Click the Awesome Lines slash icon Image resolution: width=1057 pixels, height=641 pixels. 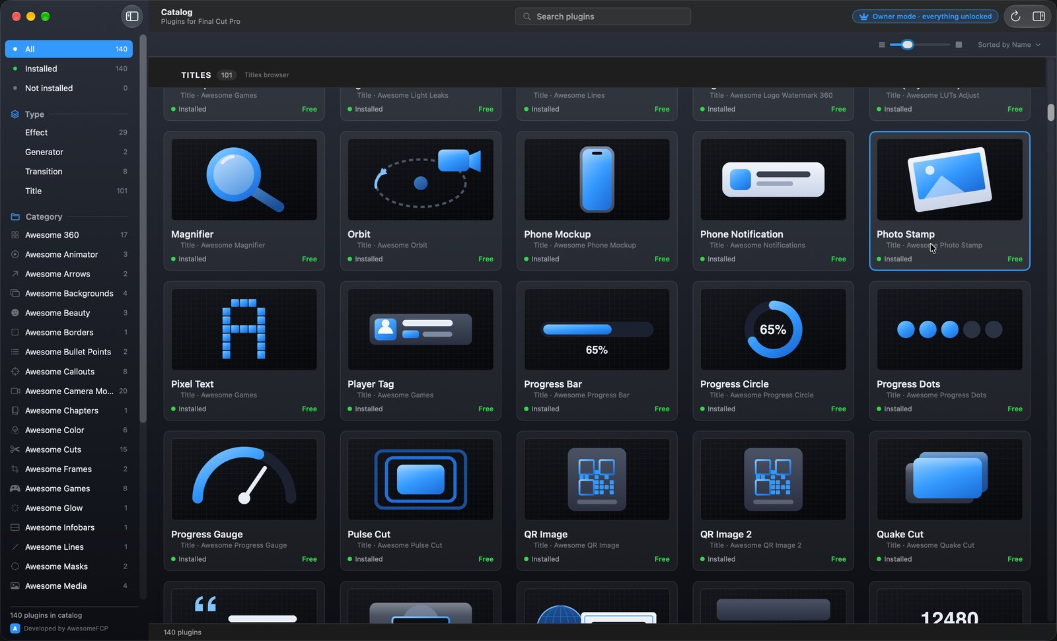point(15,547)
